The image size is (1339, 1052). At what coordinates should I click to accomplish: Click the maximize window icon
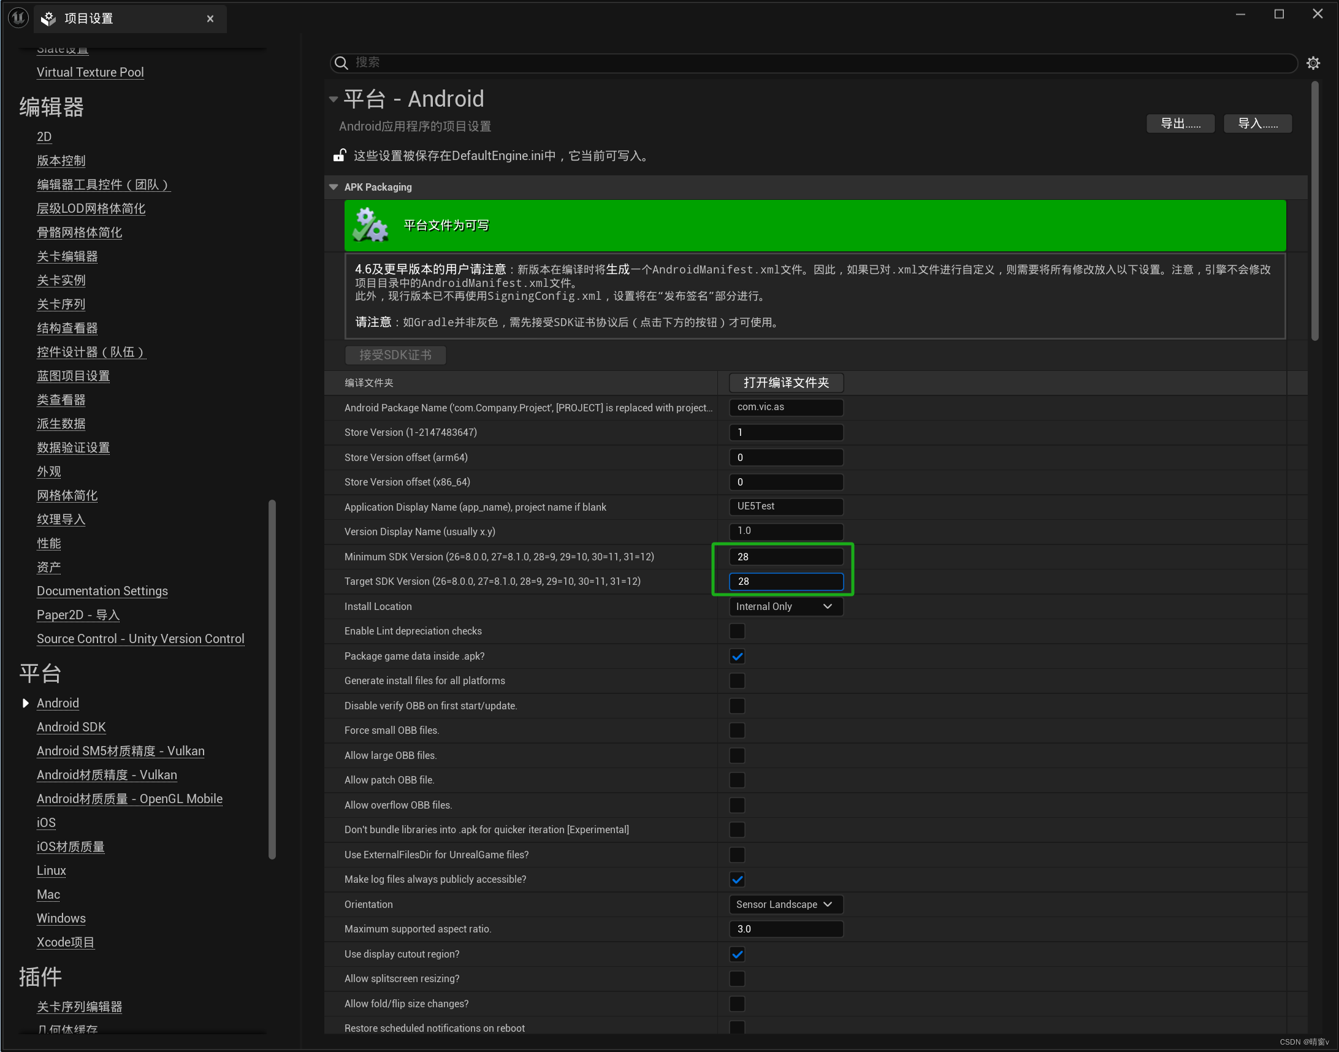[1280, 13]
